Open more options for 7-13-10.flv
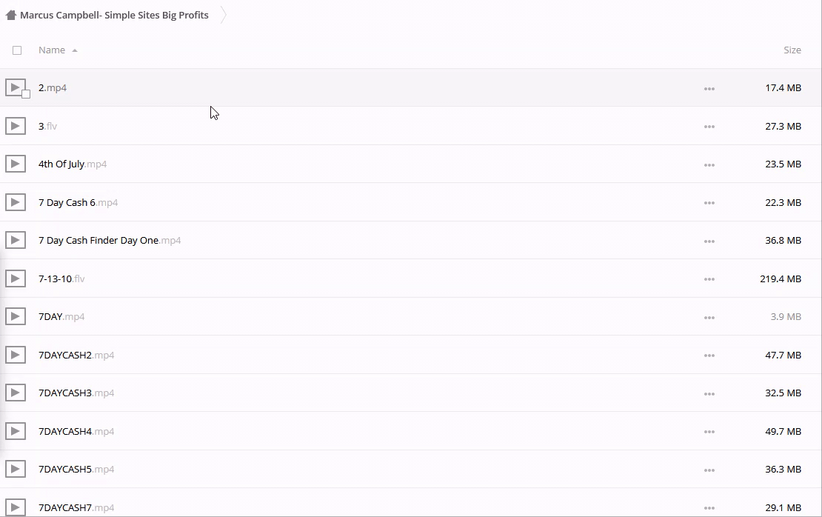 click(709, 279)
